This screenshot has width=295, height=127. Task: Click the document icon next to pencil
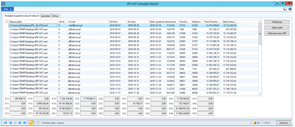[38, 123]
